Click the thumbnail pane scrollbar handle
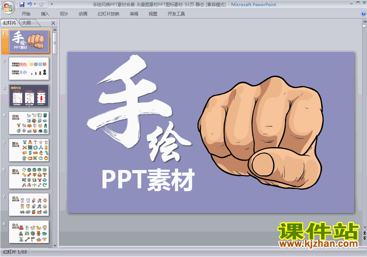Viewport: 367px width, 257px height. (55, 43)
